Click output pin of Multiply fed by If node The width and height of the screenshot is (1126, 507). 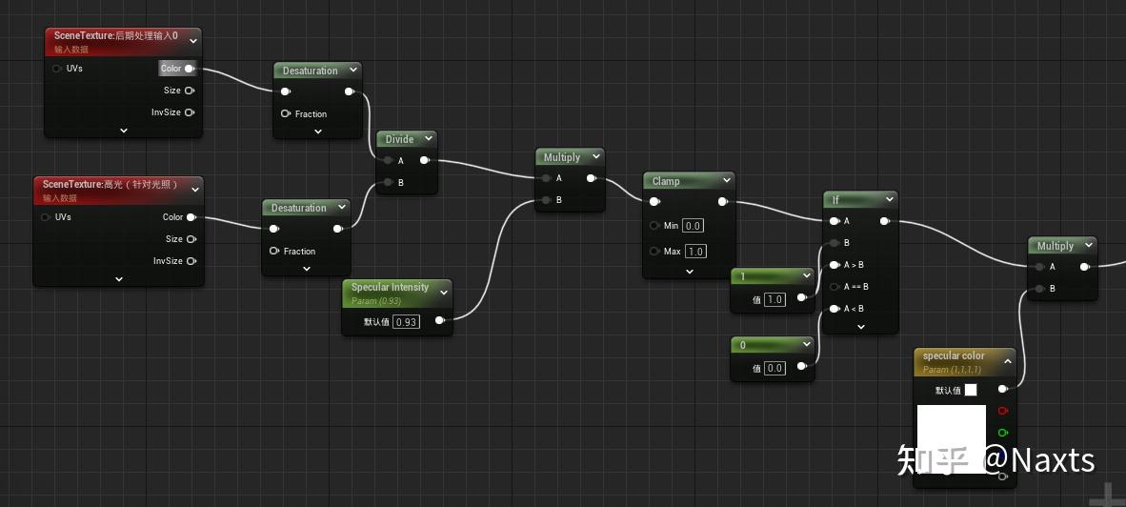(x=1084, y=267)
